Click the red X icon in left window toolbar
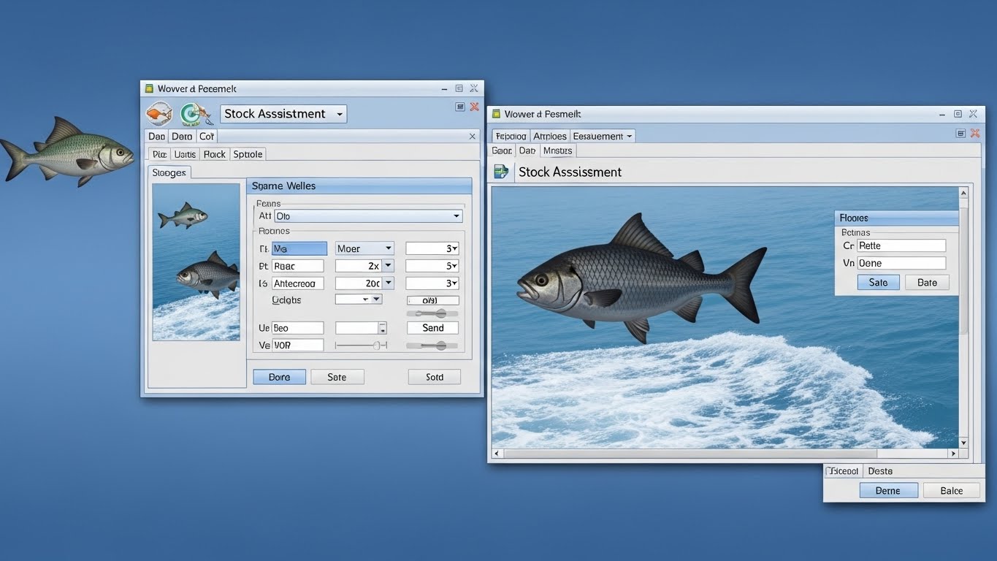Viewport: 997px width, 561px height. point(474,107)
